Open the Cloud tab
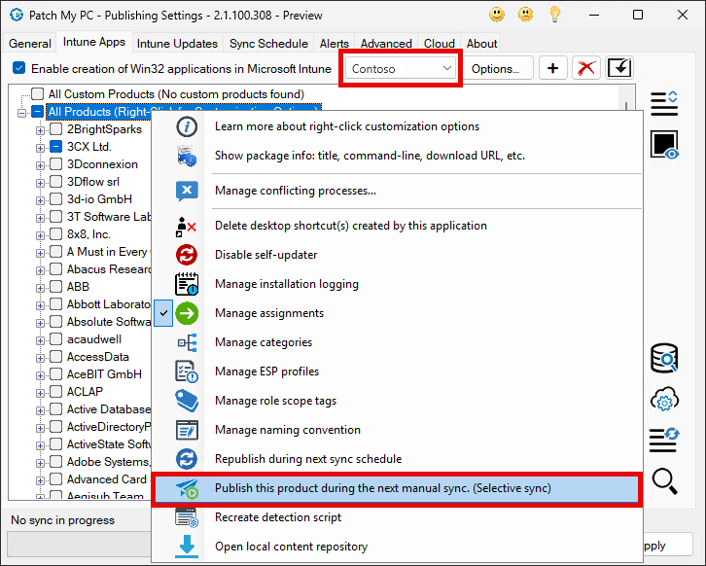 (439, 43)
